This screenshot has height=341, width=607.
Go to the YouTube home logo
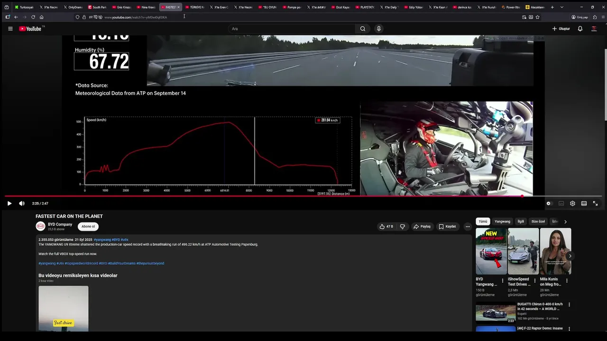pos(30,29)
